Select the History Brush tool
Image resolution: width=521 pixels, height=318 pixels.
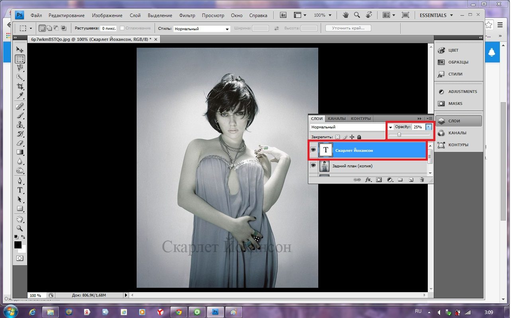[x=20, y=134]
